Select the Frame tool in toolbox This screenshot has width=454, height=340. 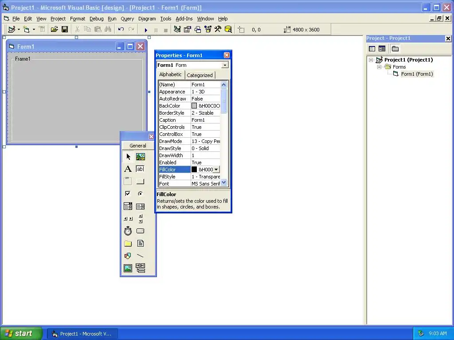pyautogui.click(x=128, y=181)
